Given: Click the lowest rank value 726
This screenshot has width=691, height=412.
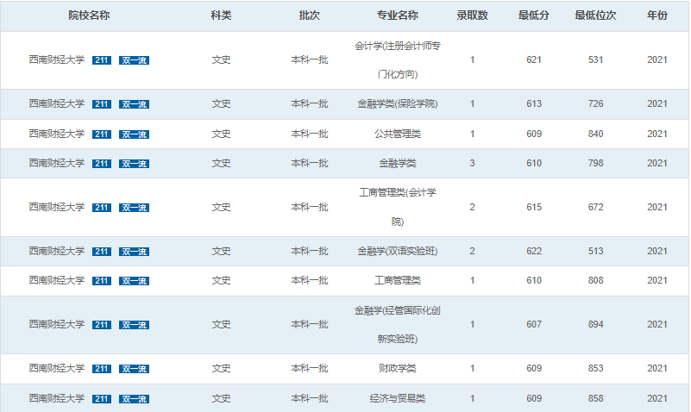Looking at the screenshot, I should 596,104.
